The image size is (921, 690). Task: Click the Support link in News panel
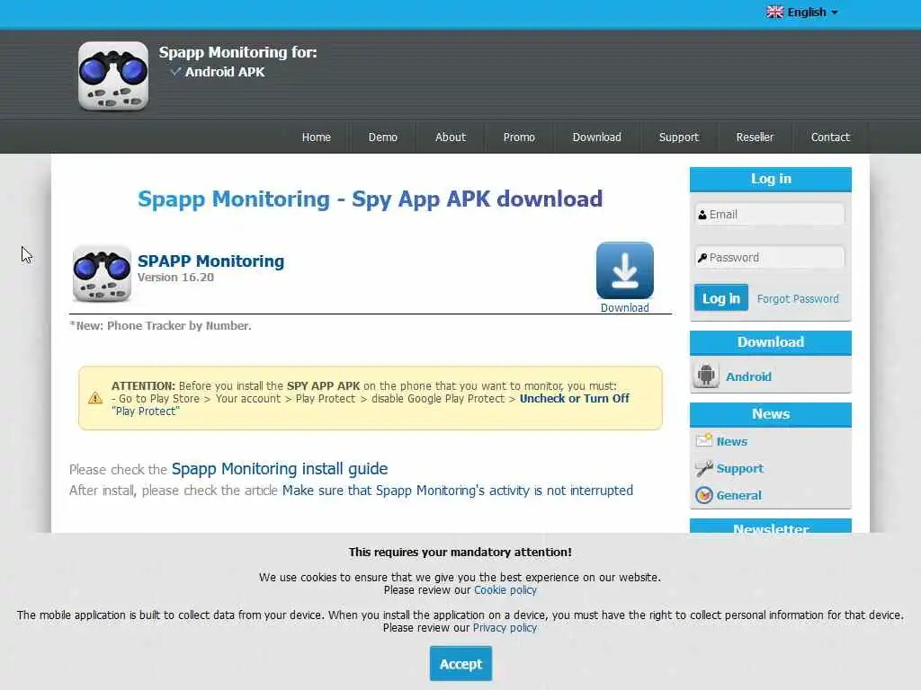(x=739, y=468)
